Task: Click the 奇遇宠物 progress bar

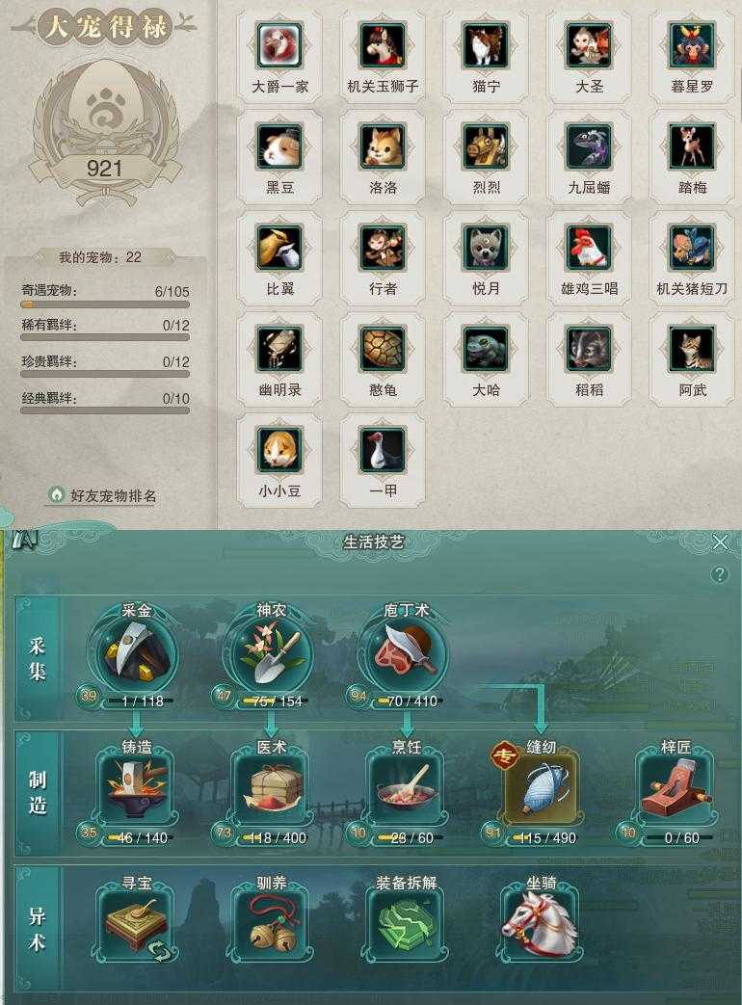Action: 105,305
